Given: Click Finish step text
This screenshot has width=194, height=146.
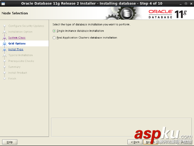Looking at the screenshot, I should [12, 78].
